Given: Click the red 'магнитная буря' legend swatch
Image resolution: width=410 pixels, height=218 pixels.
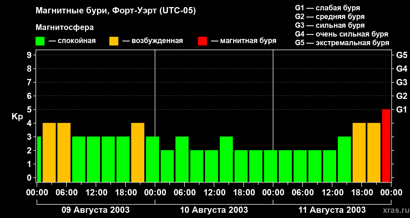Looking at the screenshot, I should pos(203,41).
